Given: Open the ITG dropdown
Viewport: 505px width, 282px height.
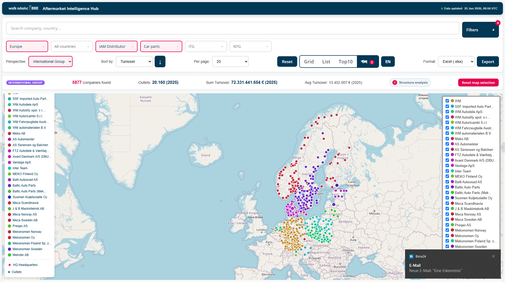Looking at the screenshot, I should [206, 47].
